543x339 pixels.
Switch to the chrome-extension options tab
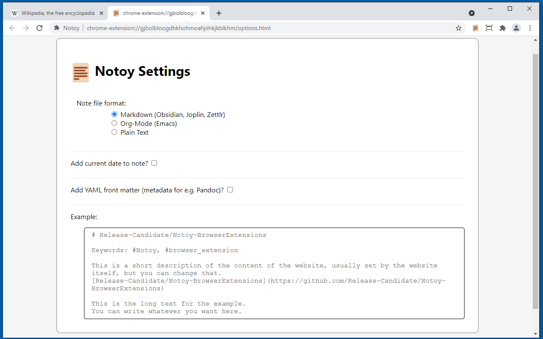coord(159,13)
